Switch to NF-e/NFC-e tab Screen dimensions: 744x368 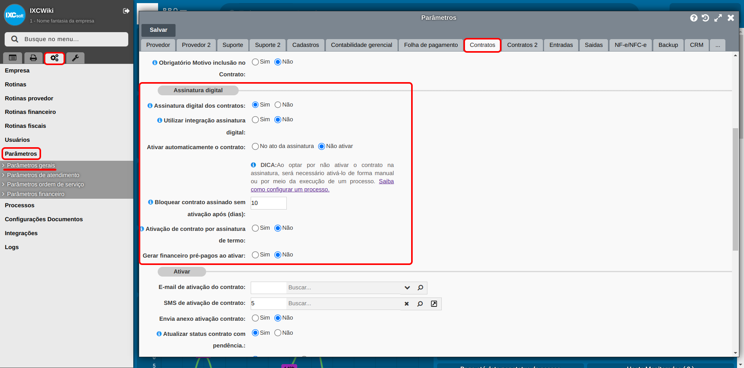(630, 45)
